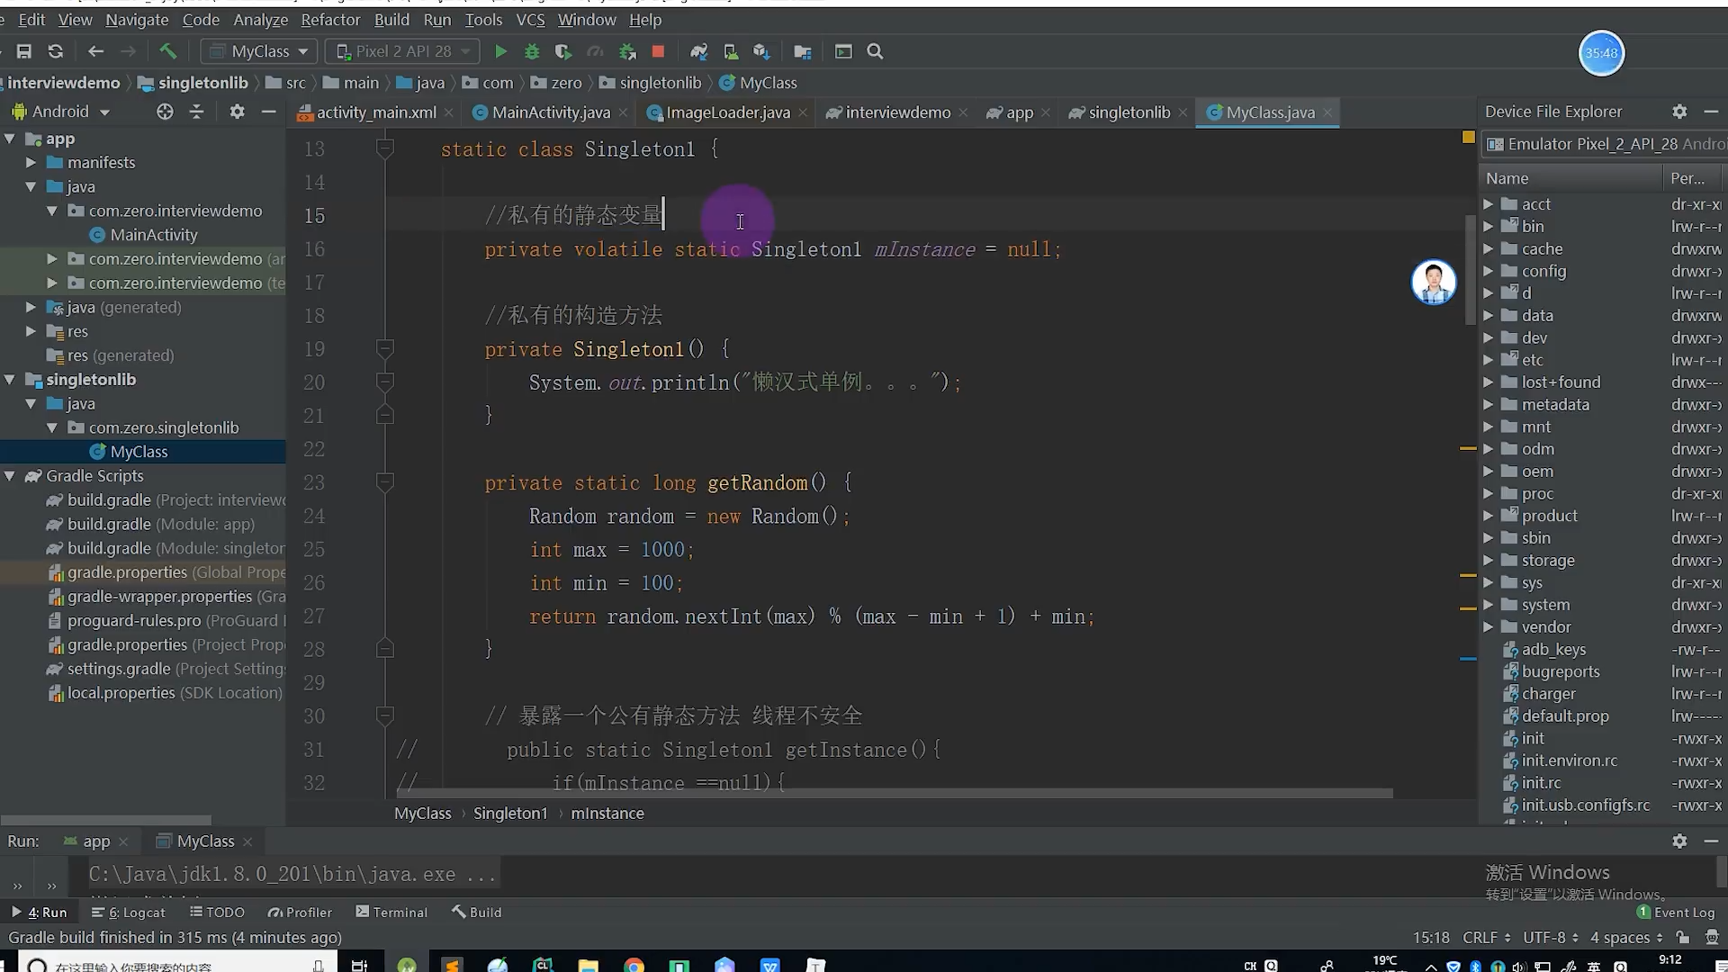Click Sync Project with Gradle Files
The height and width of the screenshot is (972, 1728).
(698, 52)
